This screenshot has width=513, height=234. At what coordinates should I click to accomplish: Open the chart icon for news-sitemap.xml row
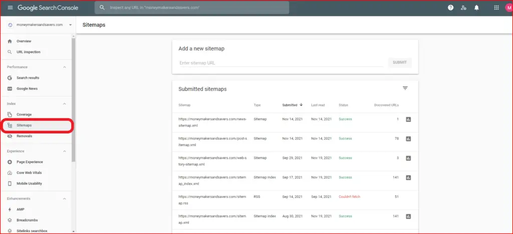click(x=408, y=119)
